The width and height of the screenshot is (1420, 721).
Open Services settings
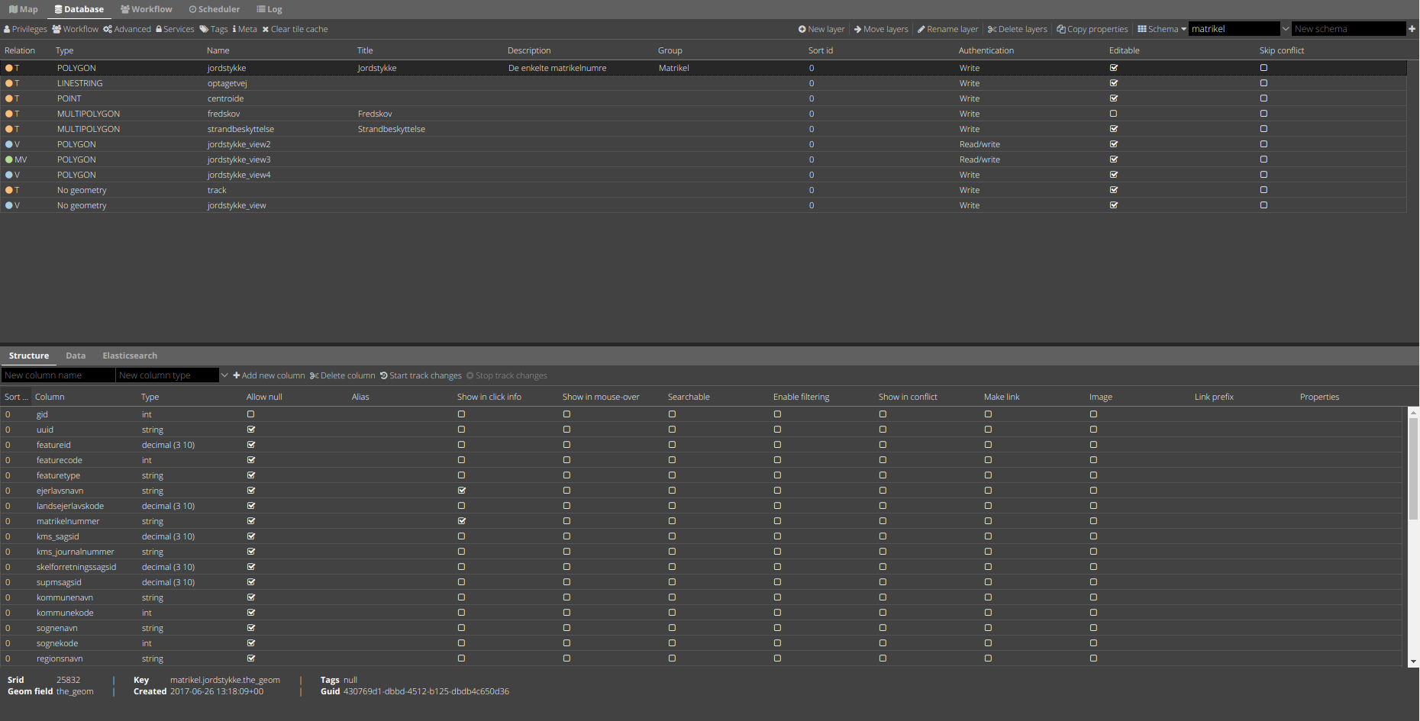[175, 29]
